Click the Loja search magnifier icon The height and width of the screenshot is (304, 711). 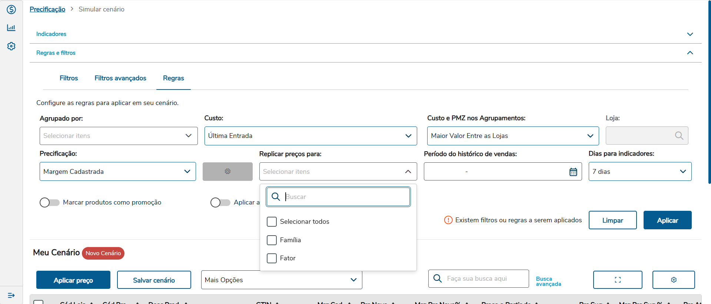click(x=679, y=136)
